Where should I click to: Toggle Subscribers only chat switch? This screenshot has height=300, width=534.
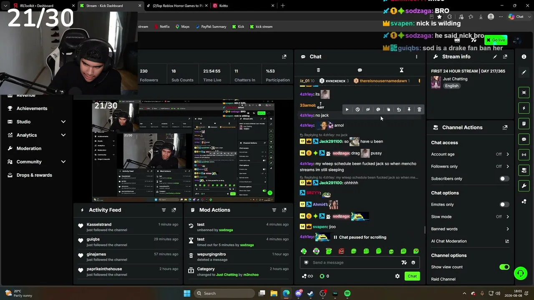pos(504,179)
